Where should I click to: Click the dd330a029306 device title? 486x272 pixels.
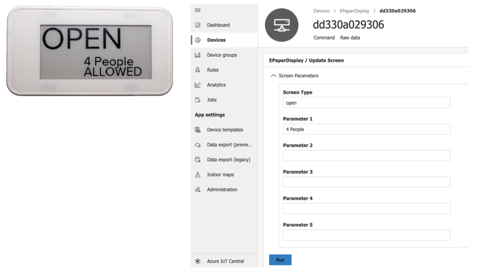[x=348, y=25]
